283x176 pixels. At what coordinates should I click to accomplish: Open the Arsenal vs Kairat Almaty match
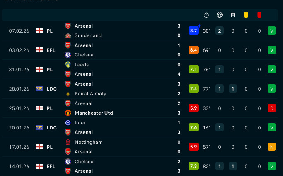tap(124, 89)
